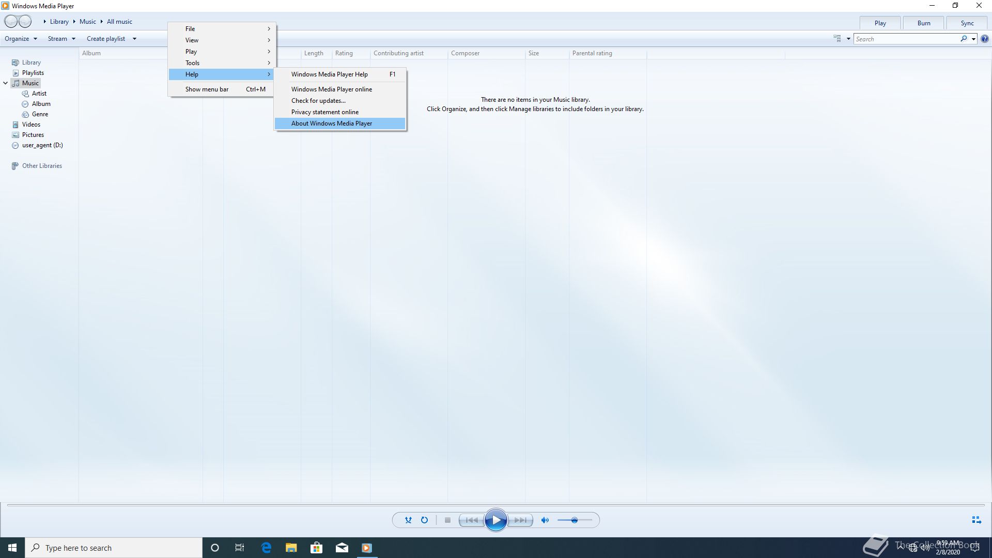Click the View options icon
This screenshot has width=992, height=558.
click(837, 39)
